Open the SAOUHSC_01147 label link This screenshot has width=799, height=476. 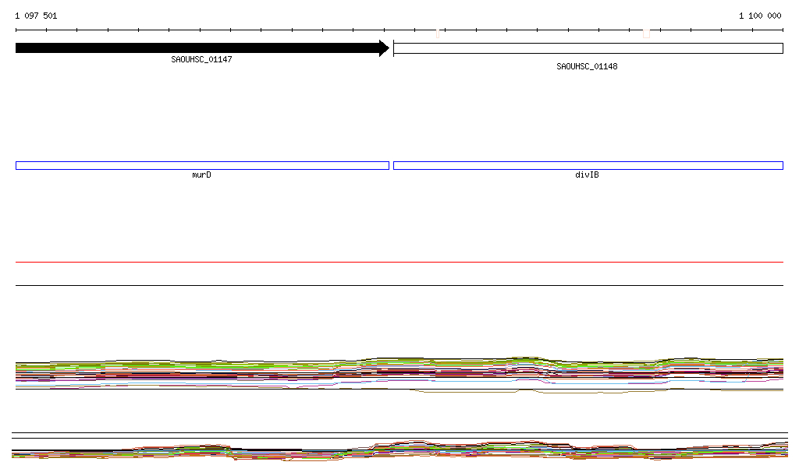(x=201, y=60)
